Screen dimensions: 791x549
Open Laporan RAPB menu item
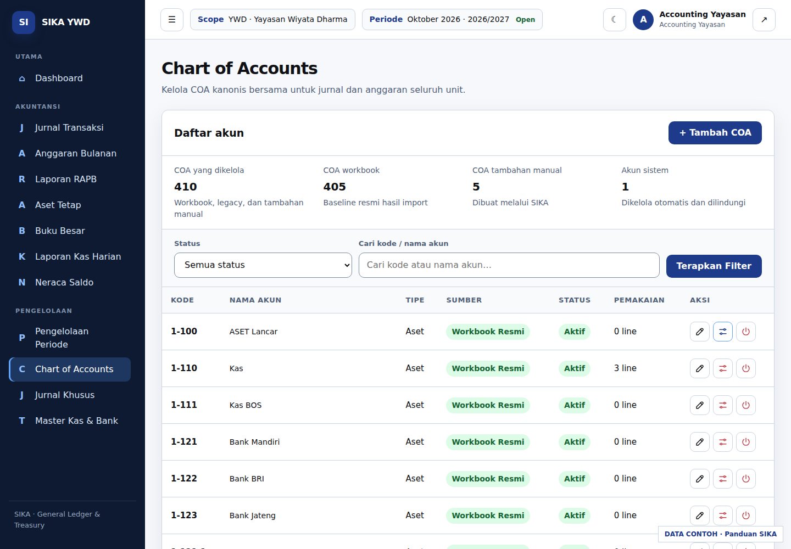[70, 180]
